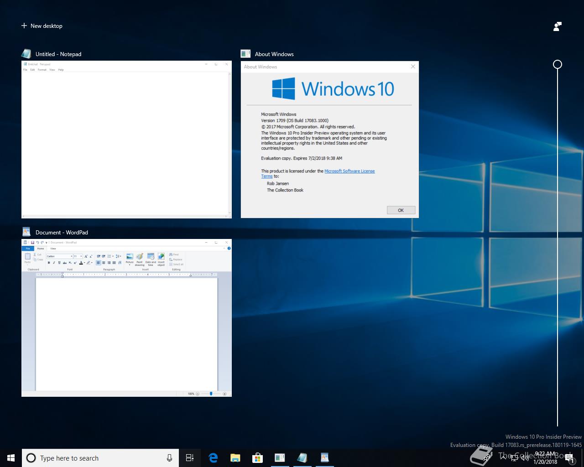This screenshot has width=584, height=467.
Task: Click the New desktop button
Action: (42, 26)
